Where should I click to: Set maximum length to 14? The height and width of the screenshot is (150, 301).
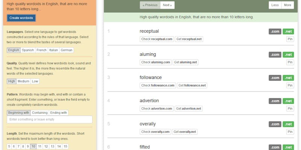pyautogui.click(x=59, y=147)
